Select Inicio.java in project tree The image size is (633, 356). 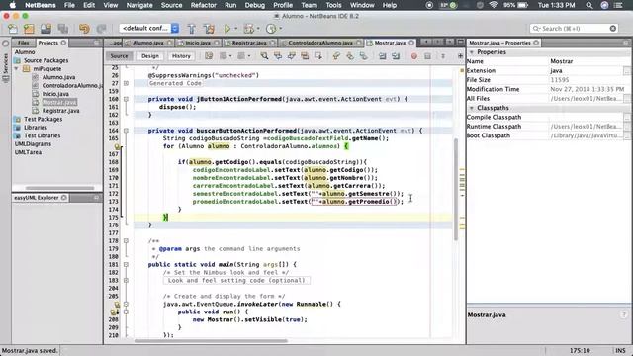pos(55,94)
